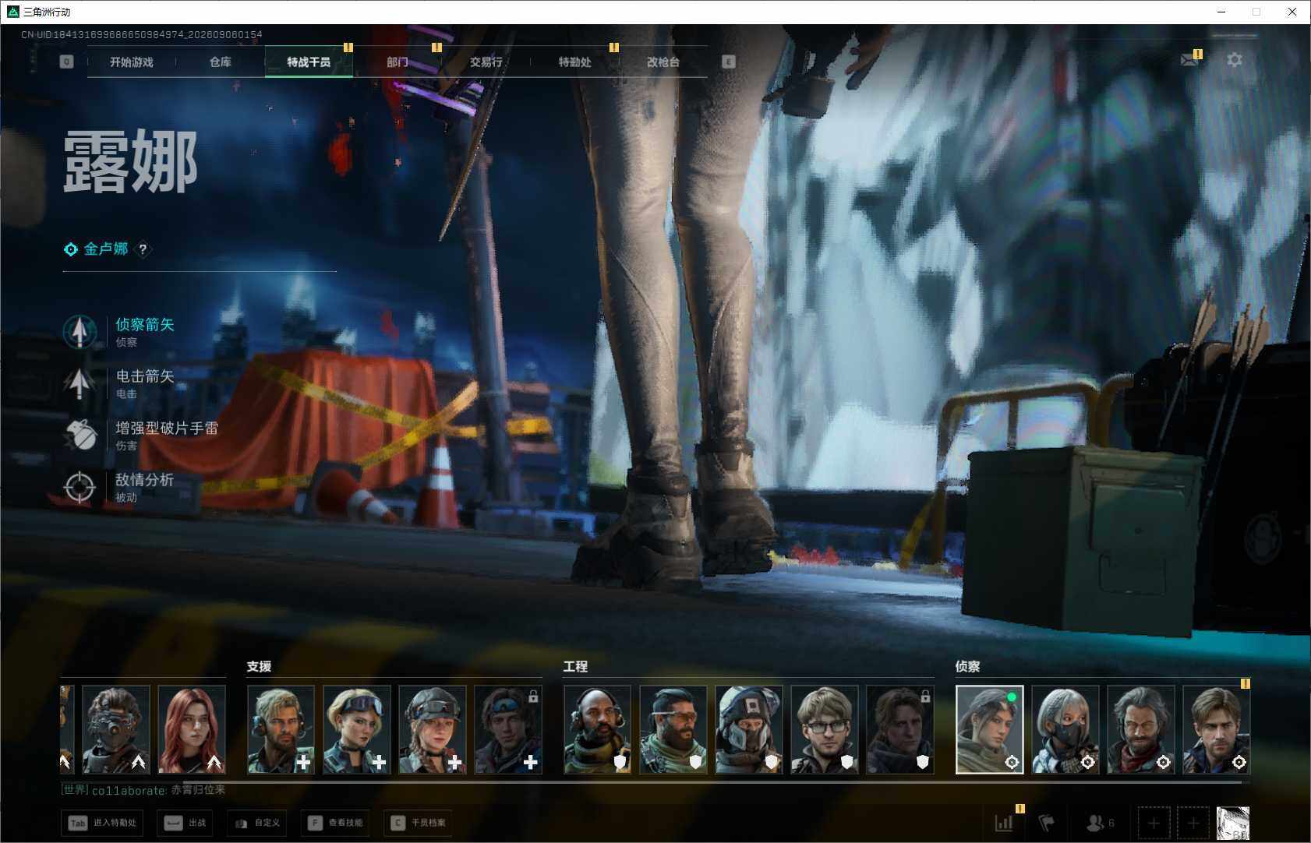Click the operator title 露娜
1311x843 pixels.
(130, 161)
